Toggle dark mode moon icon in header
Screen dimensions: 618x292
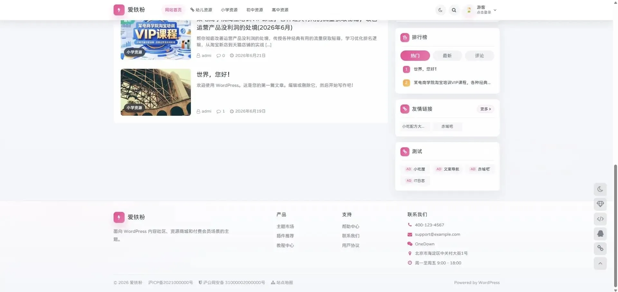point(440,10)
